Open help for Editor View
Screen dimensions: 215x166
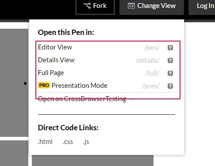[170, 48]
